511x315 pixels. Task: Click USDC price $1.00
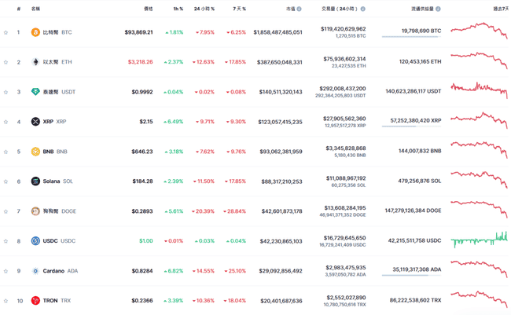(146, 240)
